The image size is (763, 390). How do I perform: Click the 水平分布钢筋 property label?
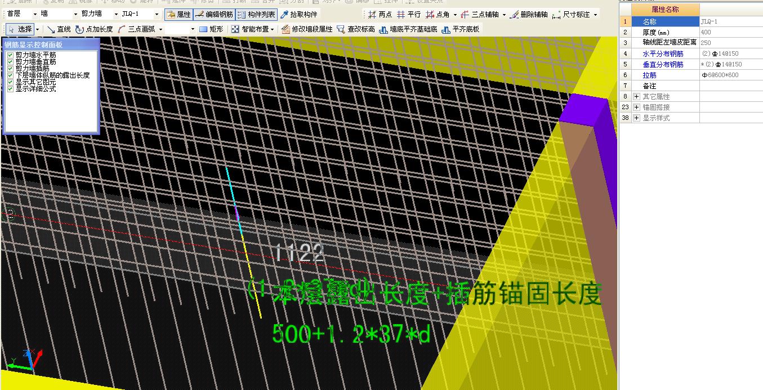pyautogui.click(x=663, y=53)
